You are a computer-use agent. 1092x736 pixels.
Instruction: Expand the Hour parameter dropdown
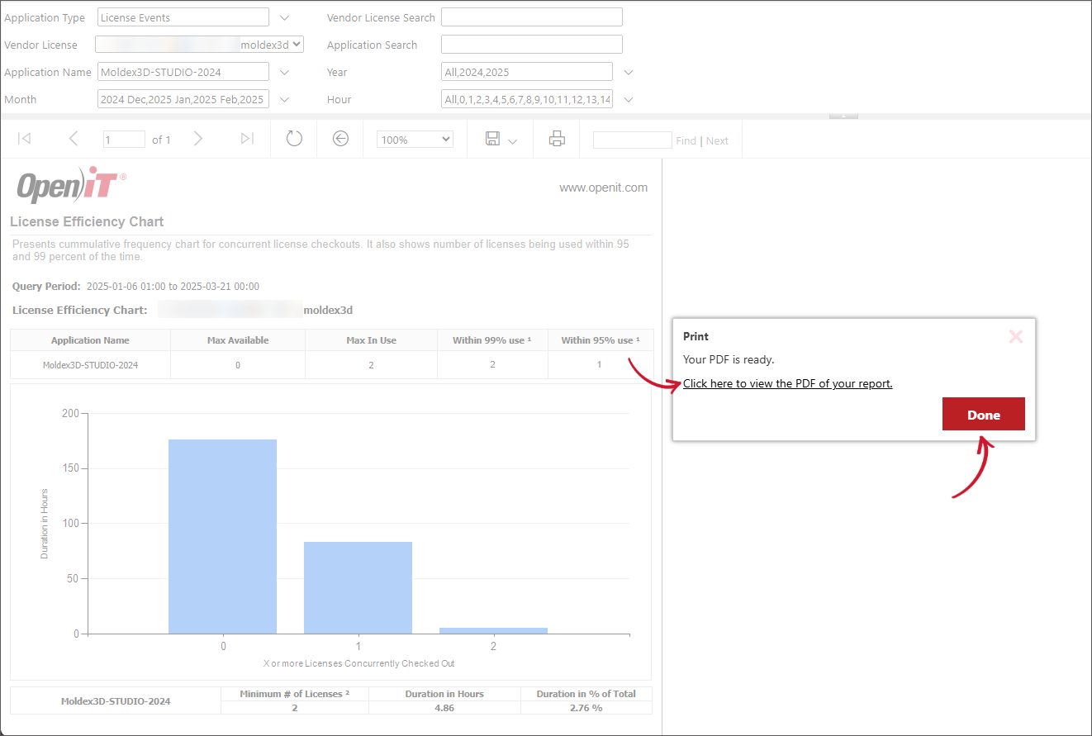[x=628, y=99]
